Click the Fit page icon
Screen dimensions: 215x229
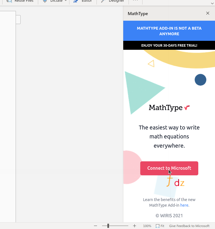pyautogui.click(x=158, y=226)
